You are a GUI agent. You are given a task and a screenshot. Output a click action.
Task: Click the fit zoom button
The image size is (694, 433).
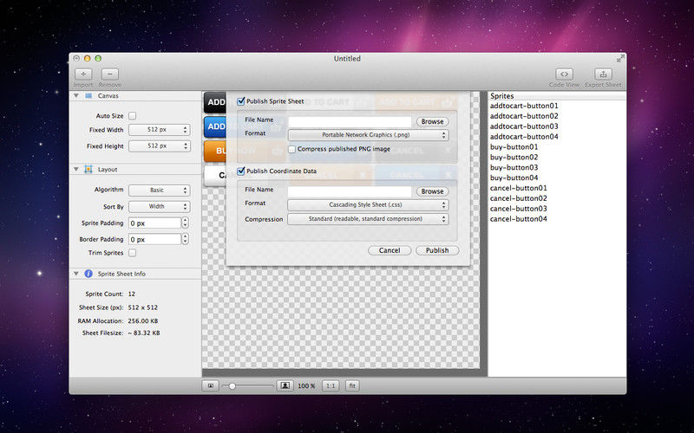pyautogui.click(x=352, y=385)
